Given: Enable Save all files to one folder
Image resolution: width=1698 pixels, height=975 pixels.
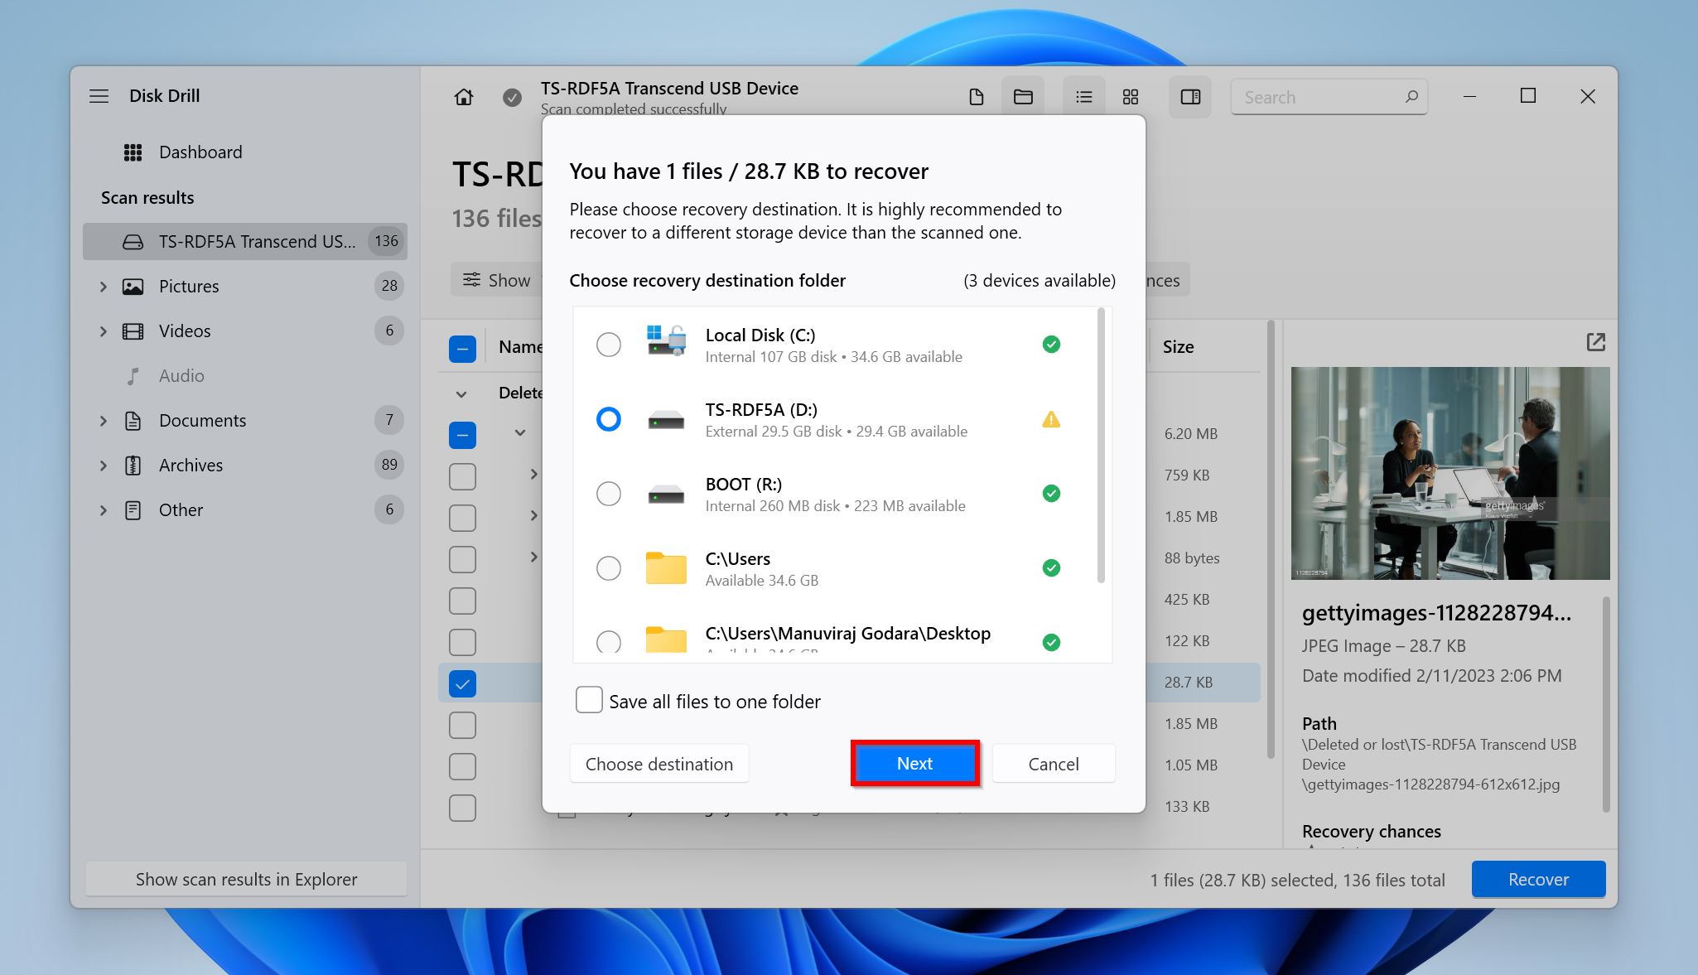Looking at the screenshot, I should 586,701.
